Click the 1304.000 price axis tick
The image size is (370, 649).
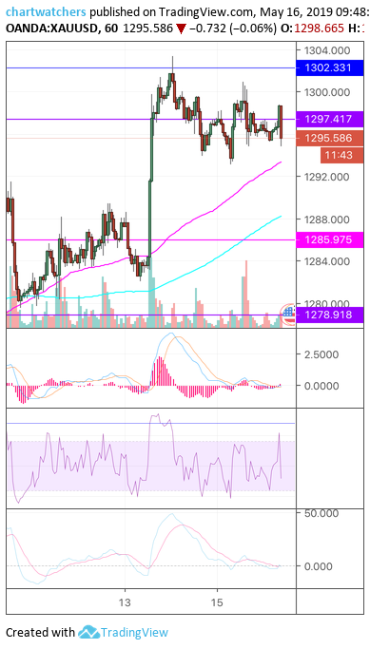(327, 50)
